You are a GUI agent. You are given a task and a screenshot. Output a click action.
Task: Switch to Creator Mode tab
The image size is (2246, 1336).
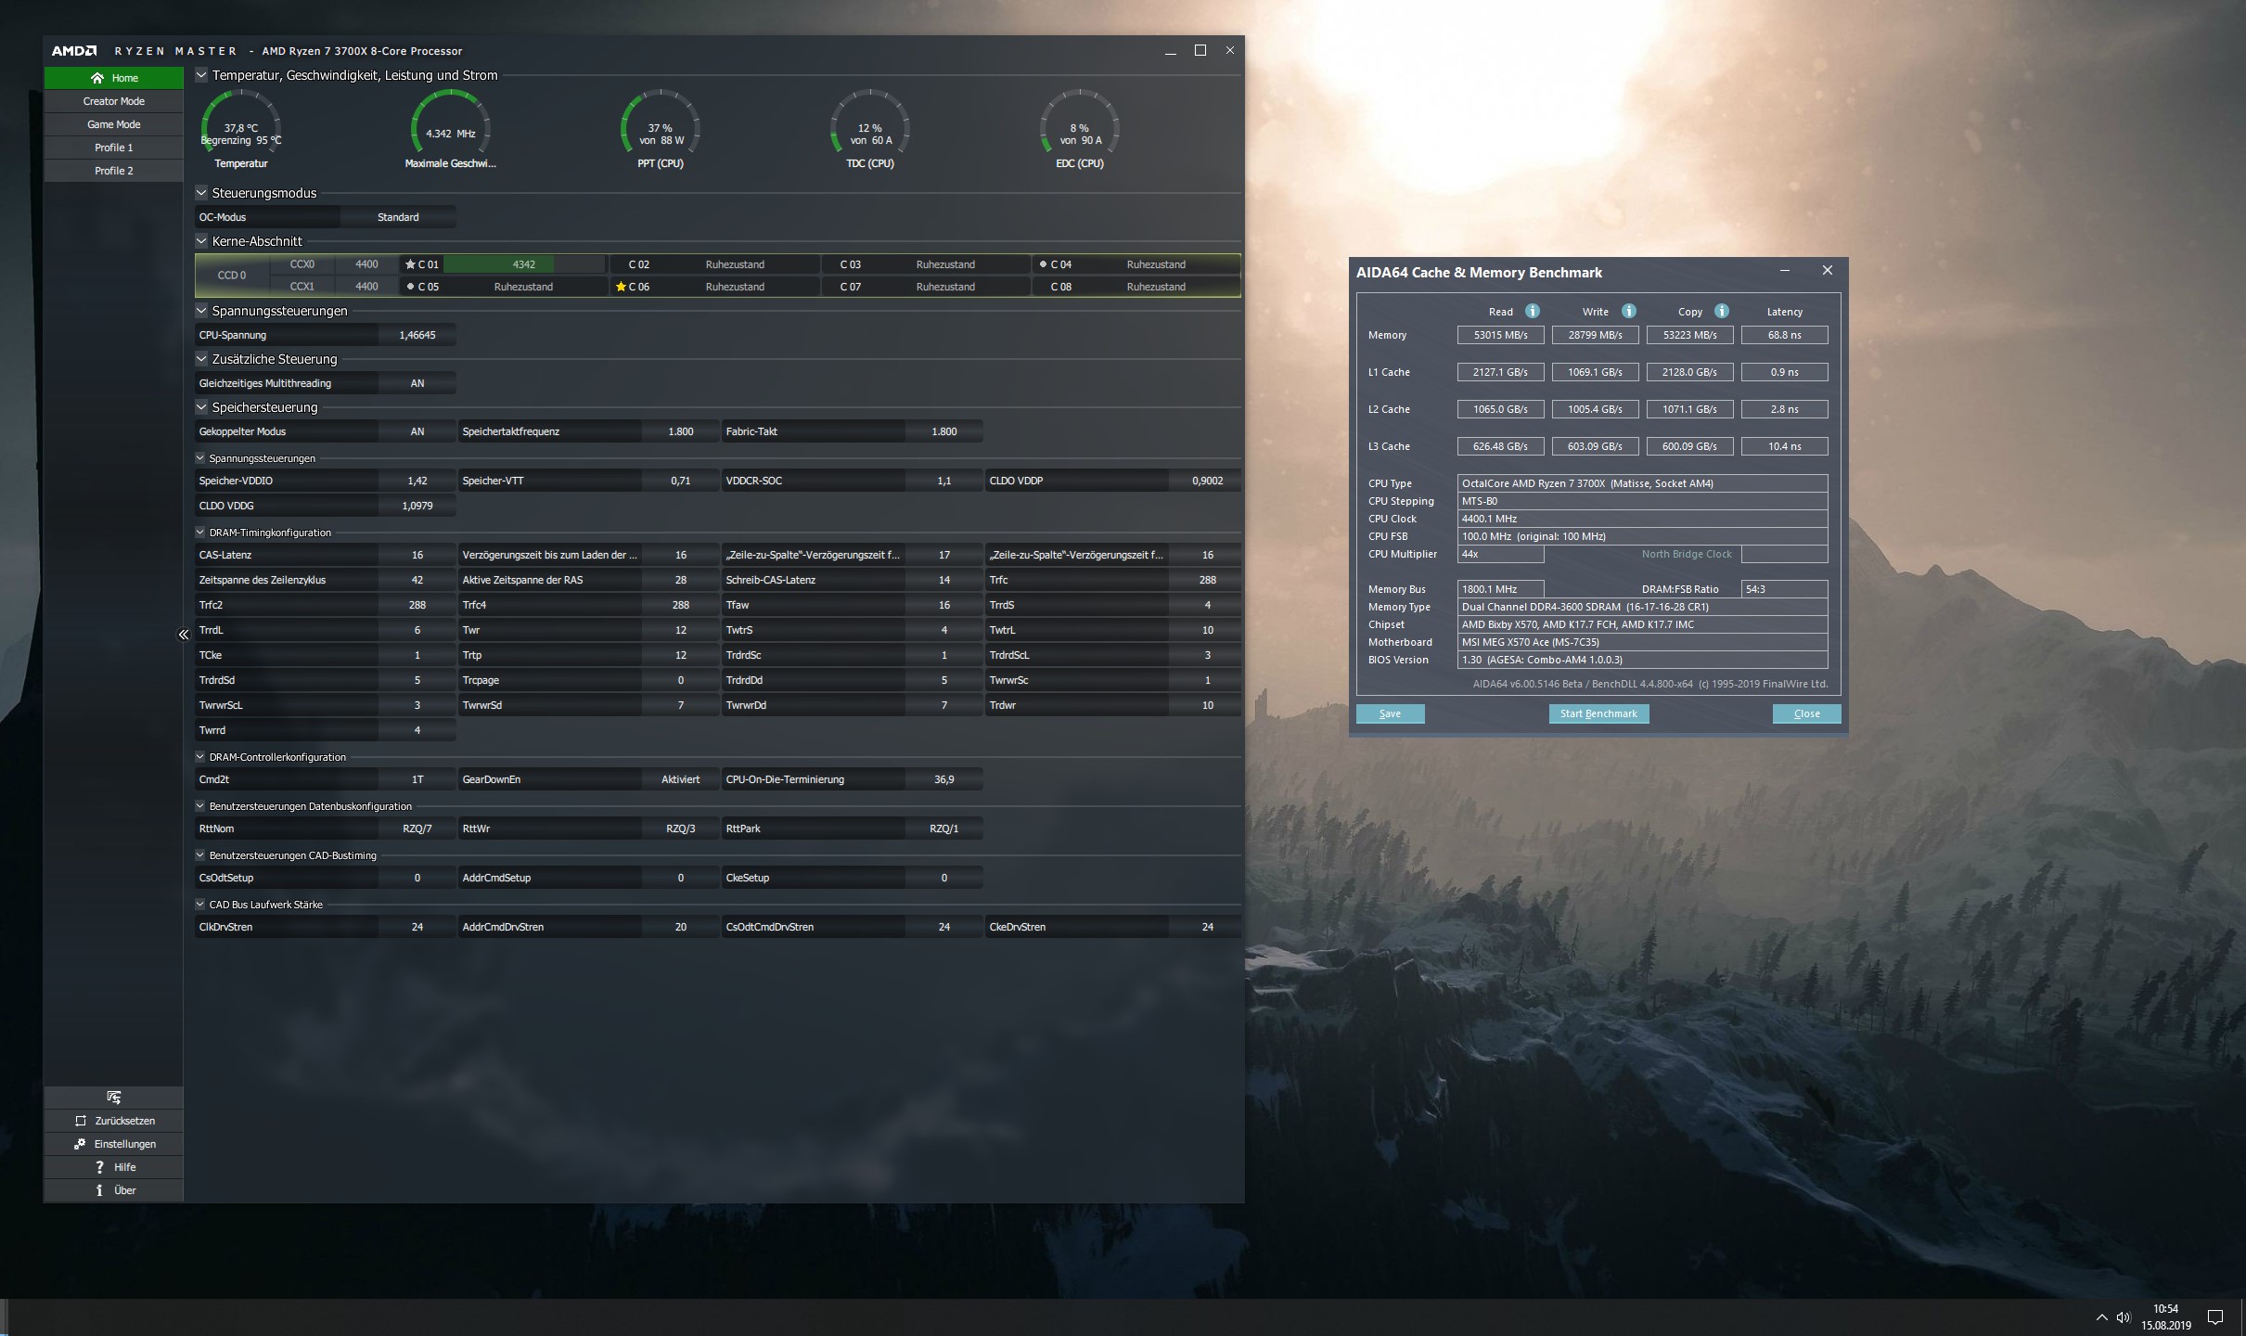click(114, 101)
